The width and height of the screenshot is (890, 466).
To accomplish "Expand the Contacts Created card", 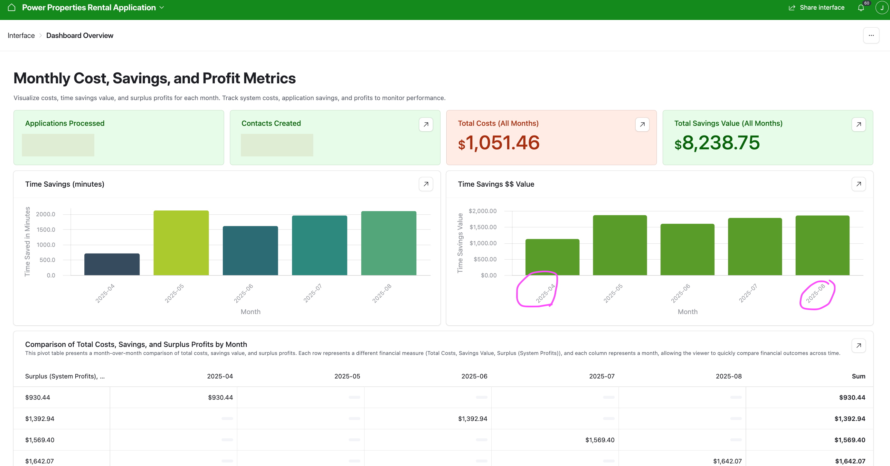I will coord(426,125).
